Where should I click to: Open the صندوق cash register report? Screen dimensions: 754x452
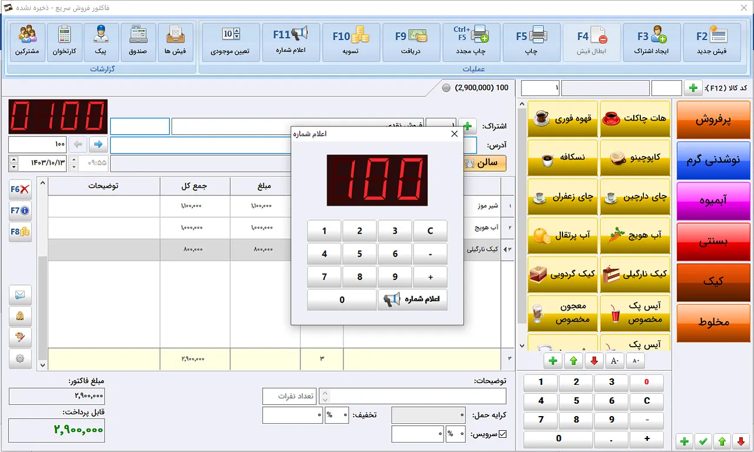click(x=138, y=42)
